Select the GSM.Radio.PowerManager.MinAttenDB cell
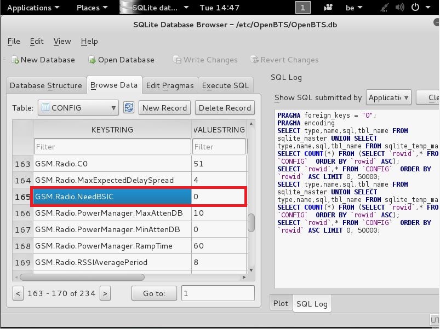This screenshot has width=440, height=329. tap(112, 229)
